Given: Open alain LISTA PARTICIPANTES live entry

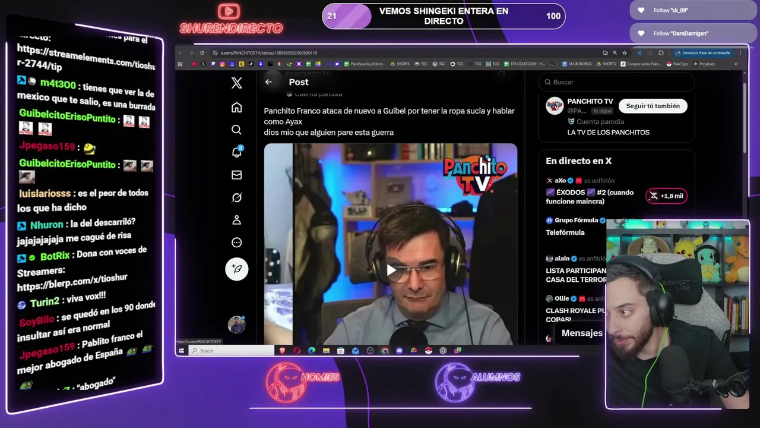Looking at the screenshot, I should point(576,269).
